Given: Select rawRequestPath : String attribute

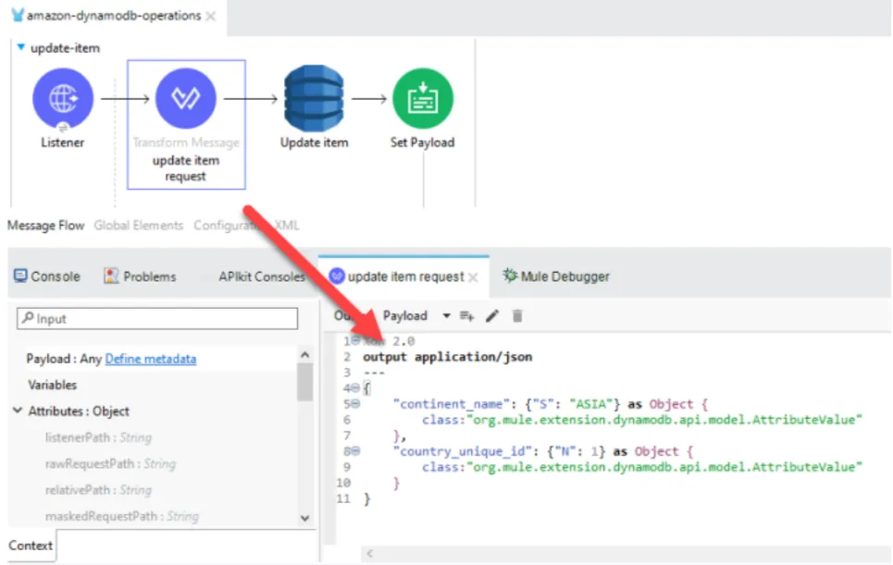Looking at the screenshot, I should (x=110, y=463).
